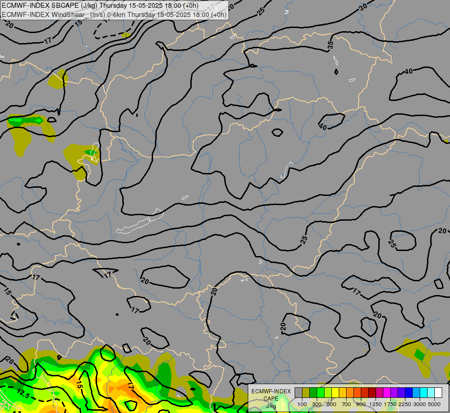Viewport: 450px width, 413px height.
Task: Choose the pink-magenta swatch after 1250
Action: click(379, 392)
